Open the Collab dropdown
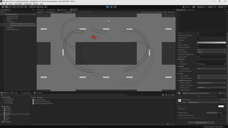228x128 pixels. coord(186,7)
